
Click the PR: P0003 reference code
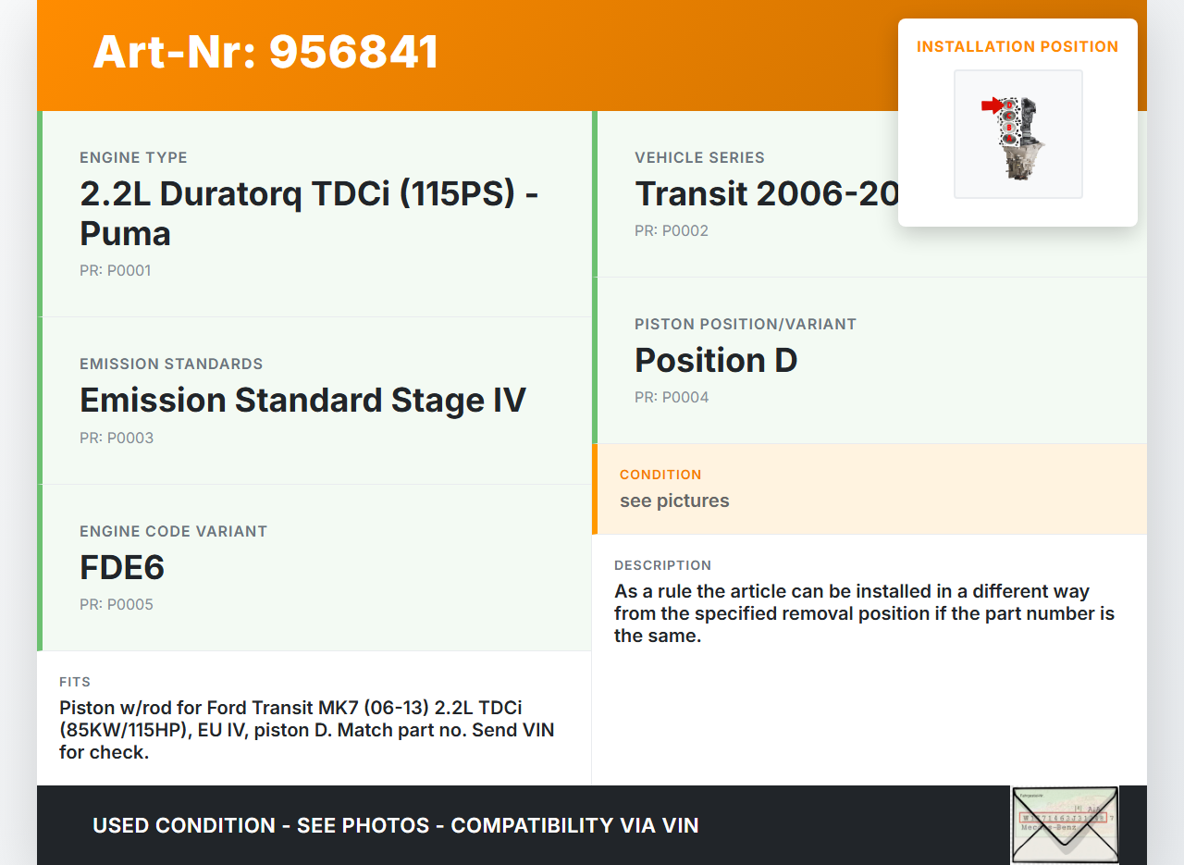(x=117, y=439)
